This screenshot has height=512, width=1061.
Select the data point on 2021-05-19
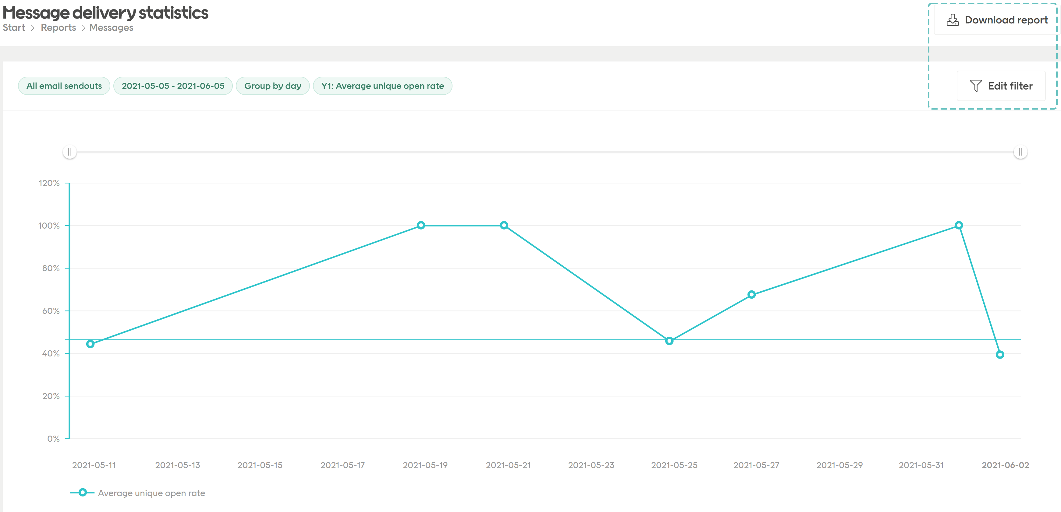click(421, 225)
